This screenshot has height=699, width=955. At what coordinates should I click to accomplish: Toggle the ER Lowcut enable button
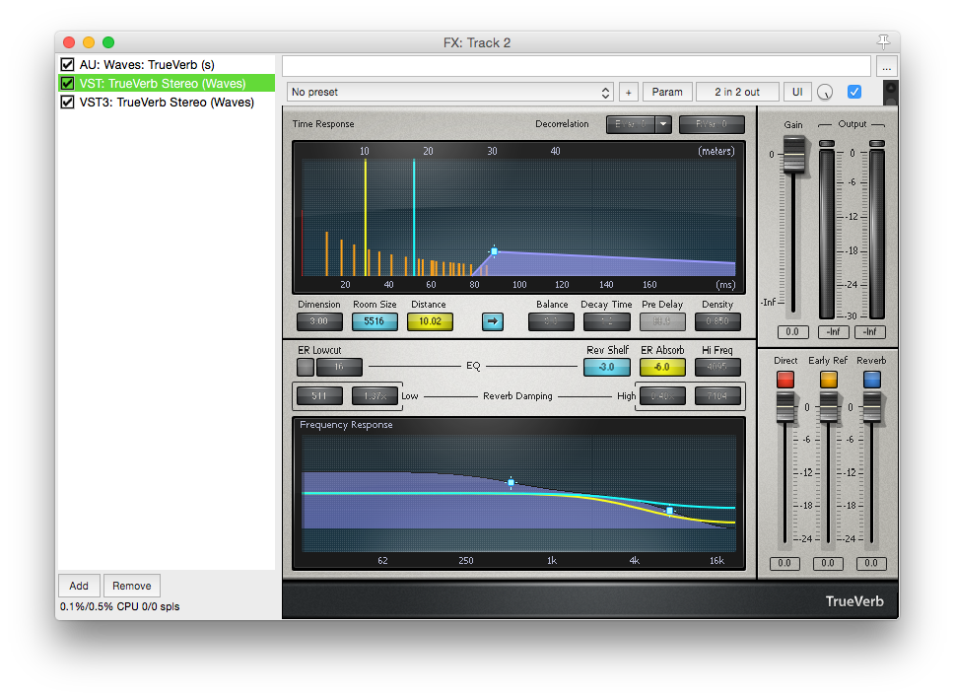pos(306,367)
